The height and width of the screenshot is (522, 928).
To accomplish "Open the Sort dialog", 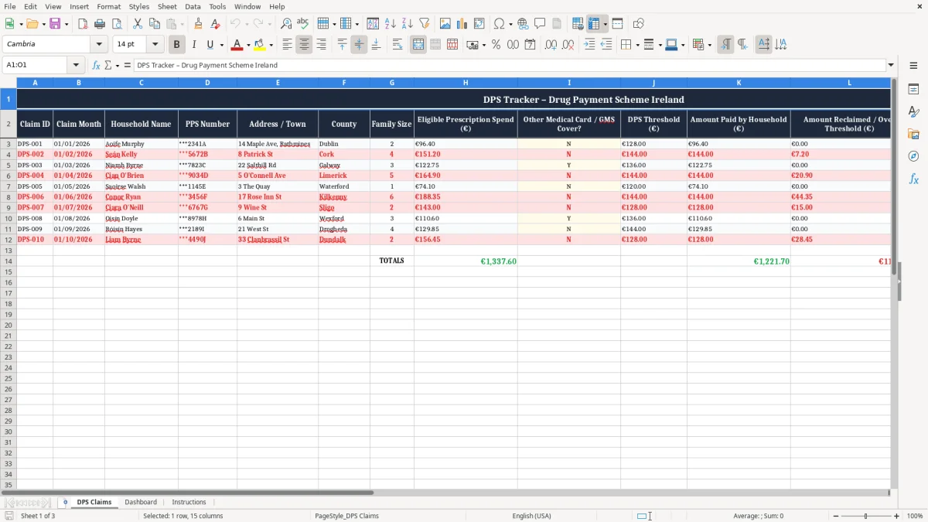I will (373, 24).
